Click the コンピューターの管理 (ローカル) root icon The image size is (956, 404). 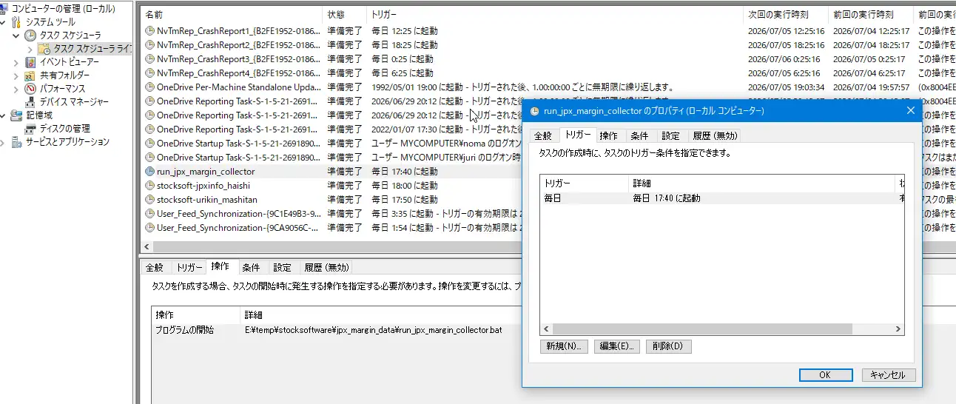(x=5, y=8)
